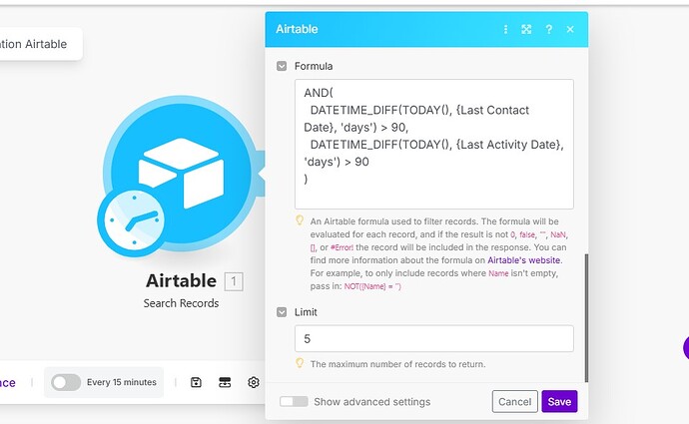Select the Airtable Search Records module
Image resolution: width=689 pixels, height=424 pixels.
181,174
